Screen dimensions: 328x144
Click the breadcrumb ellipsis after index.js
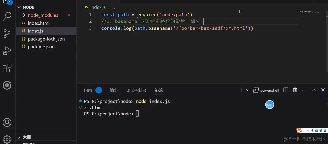(x=113, y=8)
